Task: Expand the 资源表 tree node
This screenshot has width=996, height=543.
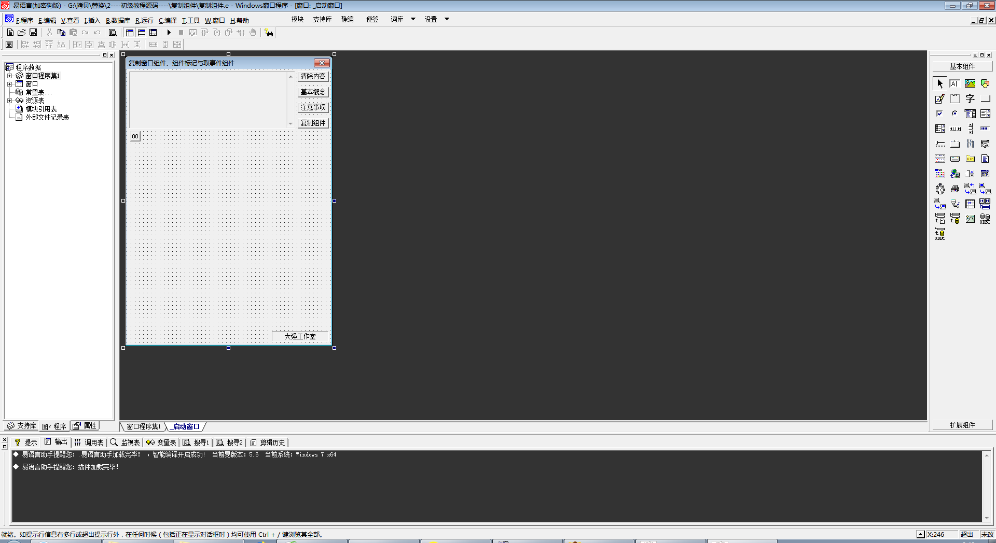Action: pos(9,101)
